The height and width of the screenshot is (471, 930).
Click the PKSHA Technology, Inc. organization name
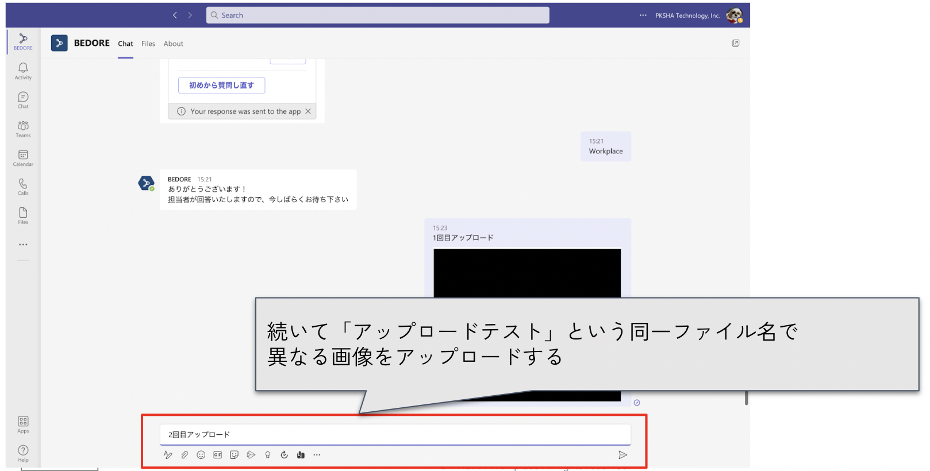click(687, 16)
